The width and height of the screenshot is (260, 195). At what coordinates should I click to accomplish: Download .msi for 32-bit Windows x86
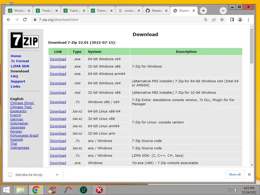tap(58, 92)
